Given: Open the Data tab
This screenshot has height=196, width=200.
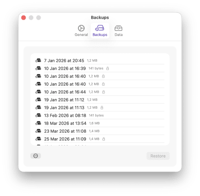Looking at the screenshot, I should 119,30.
